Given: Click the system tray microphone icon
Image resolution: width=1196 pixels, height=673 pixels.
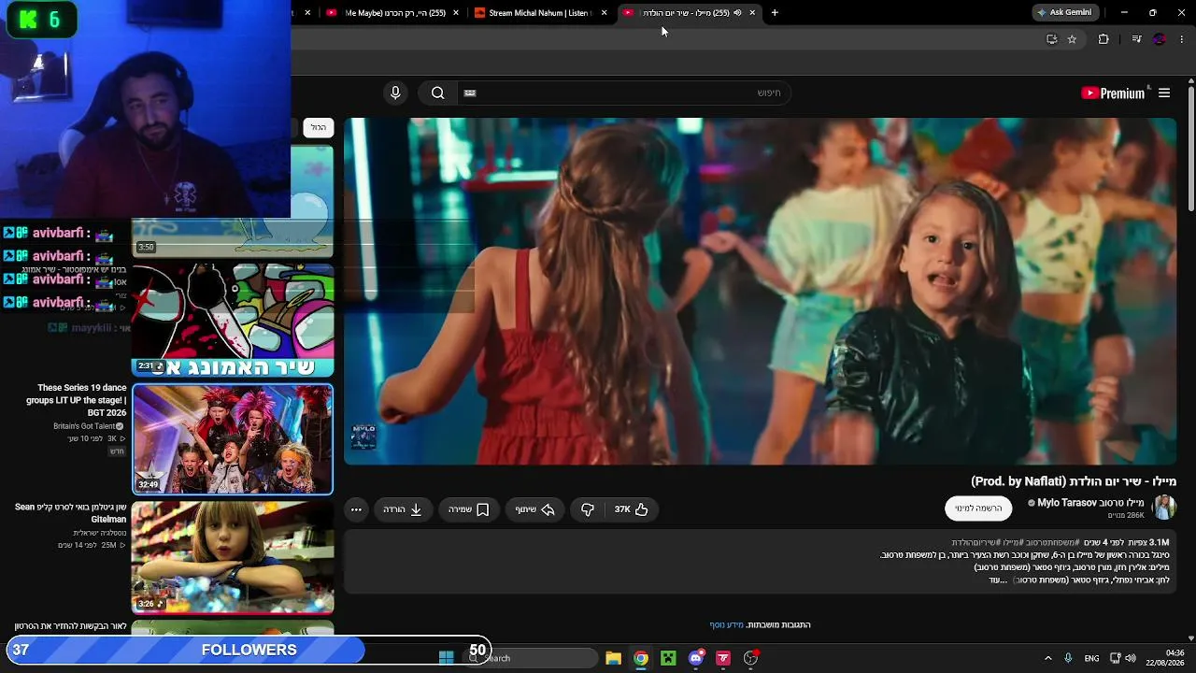Looking at the screenshot, I should (x=1068, y=658).
